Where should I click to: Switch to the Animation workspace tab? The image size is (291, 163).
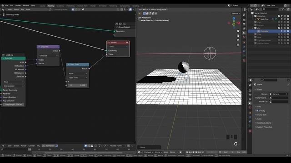click(102, 6)
